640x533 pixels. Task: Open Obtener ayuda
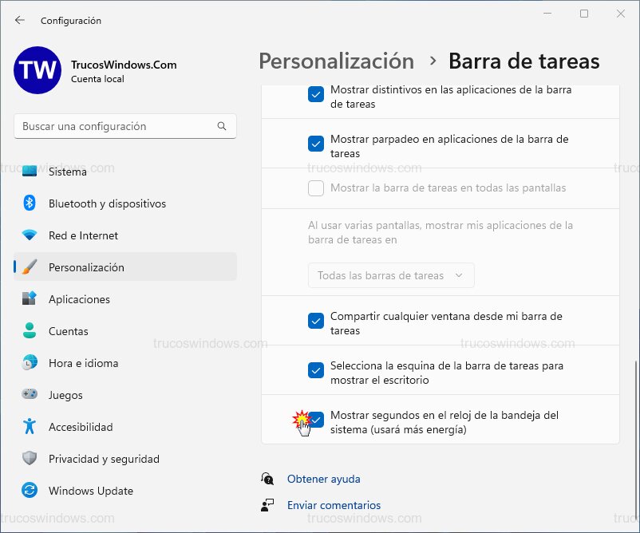pos(323,479)
